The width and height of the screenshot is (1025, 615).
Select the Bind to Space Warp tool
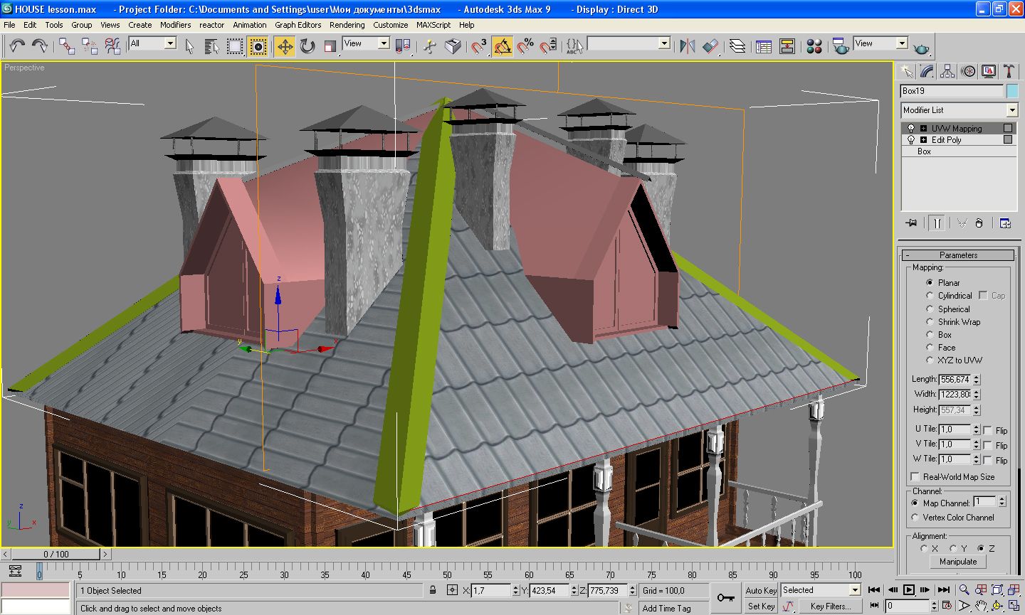112,46
